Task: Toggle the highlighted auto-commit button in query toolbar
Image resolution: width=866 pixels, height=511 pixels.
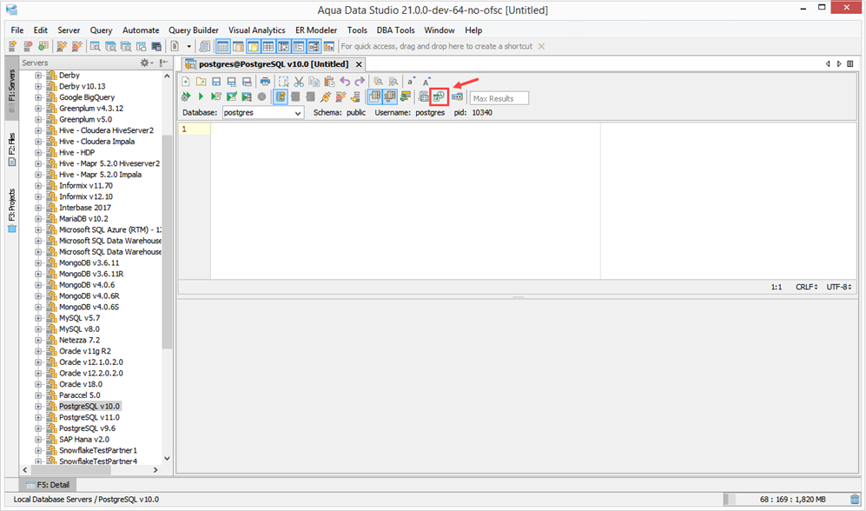Action: [281, 96]
